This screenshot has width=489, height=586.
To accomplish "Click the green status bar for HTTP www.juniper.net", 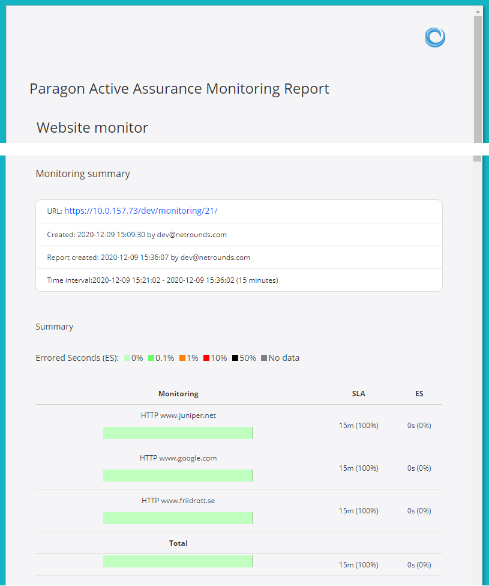I will [178, 433].
